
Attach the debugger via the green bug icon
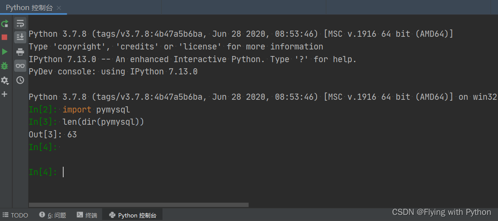[x=4, y=66]
